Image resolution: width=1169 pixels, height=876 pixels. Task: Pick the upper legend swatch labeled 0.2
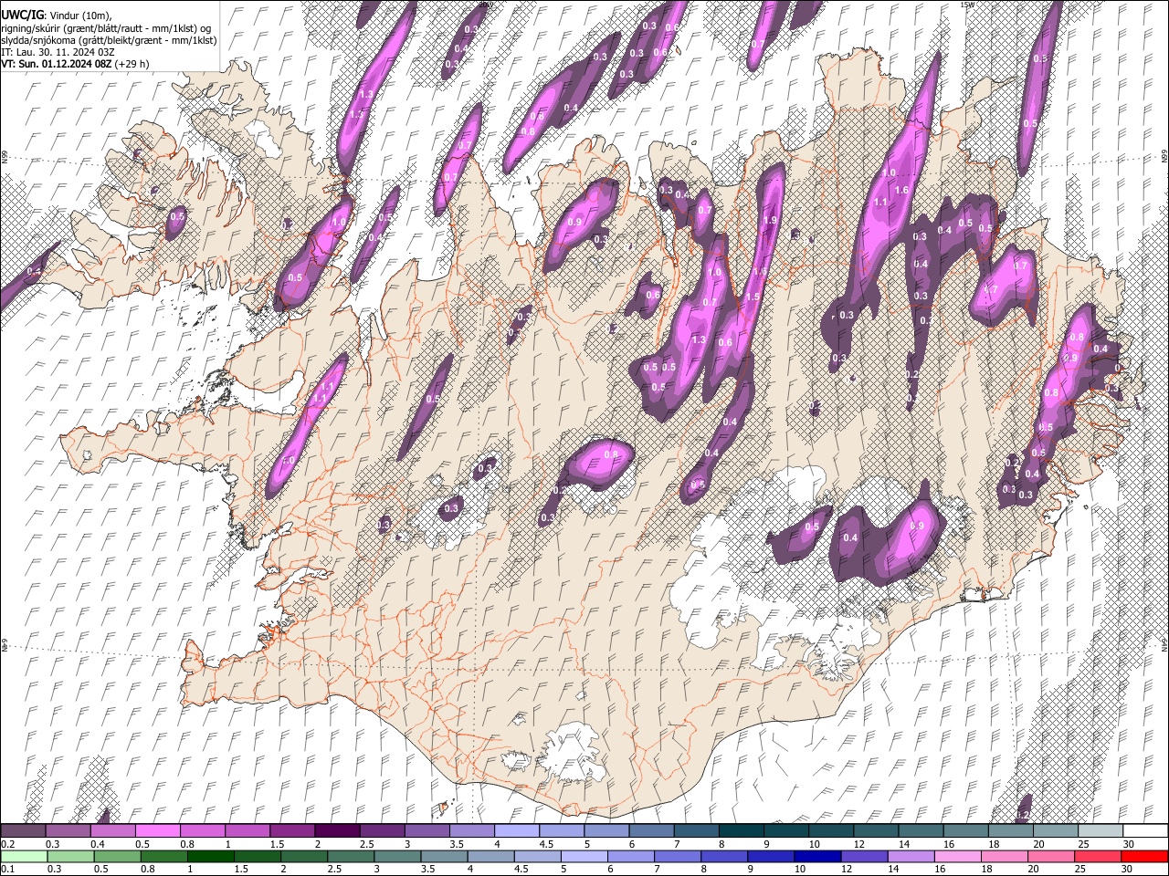point(23,830)
